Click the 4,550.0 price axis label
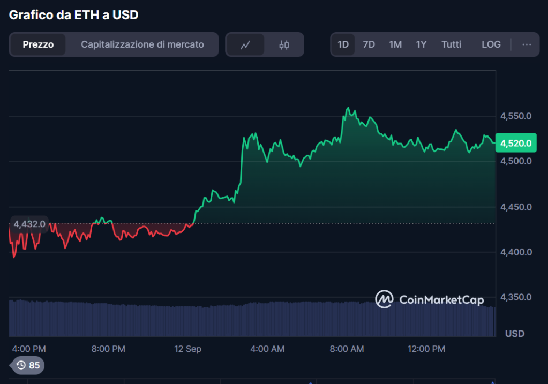 pos(515,116)
